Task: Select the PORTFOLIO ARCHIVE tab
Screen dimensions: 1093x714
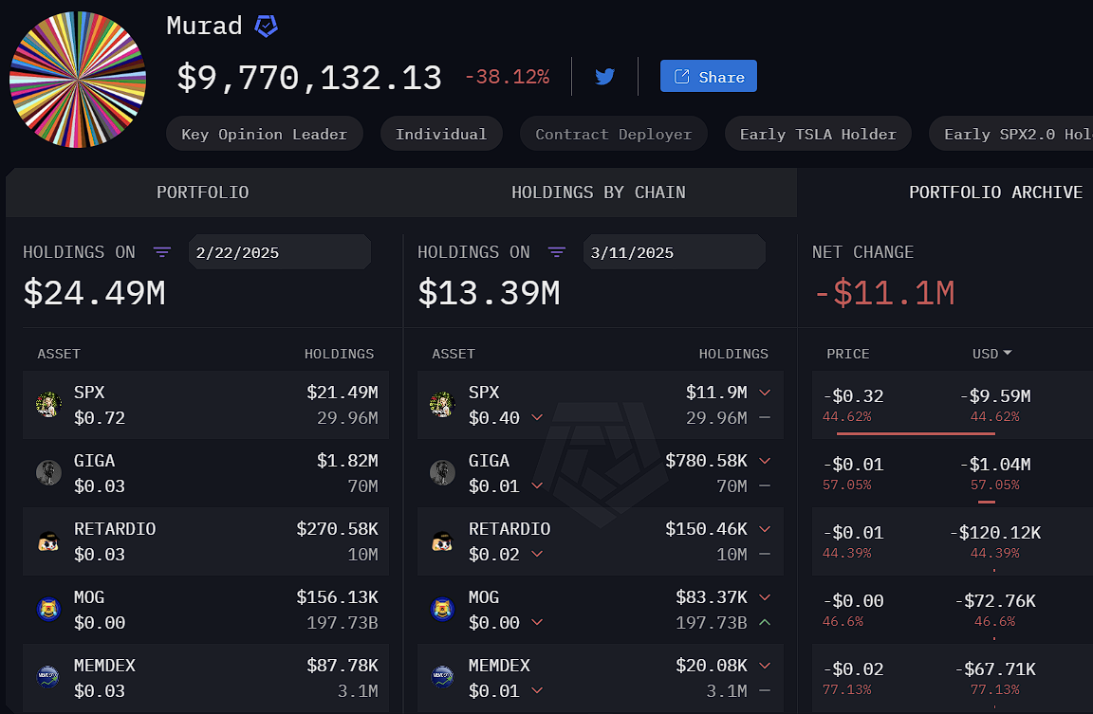Action: [x=995, y=192]
